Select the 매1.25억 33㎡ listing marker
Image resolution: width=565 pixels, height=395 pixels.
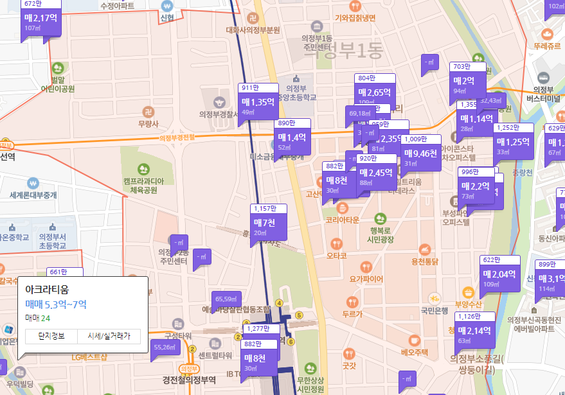click(x=513, y=144)
